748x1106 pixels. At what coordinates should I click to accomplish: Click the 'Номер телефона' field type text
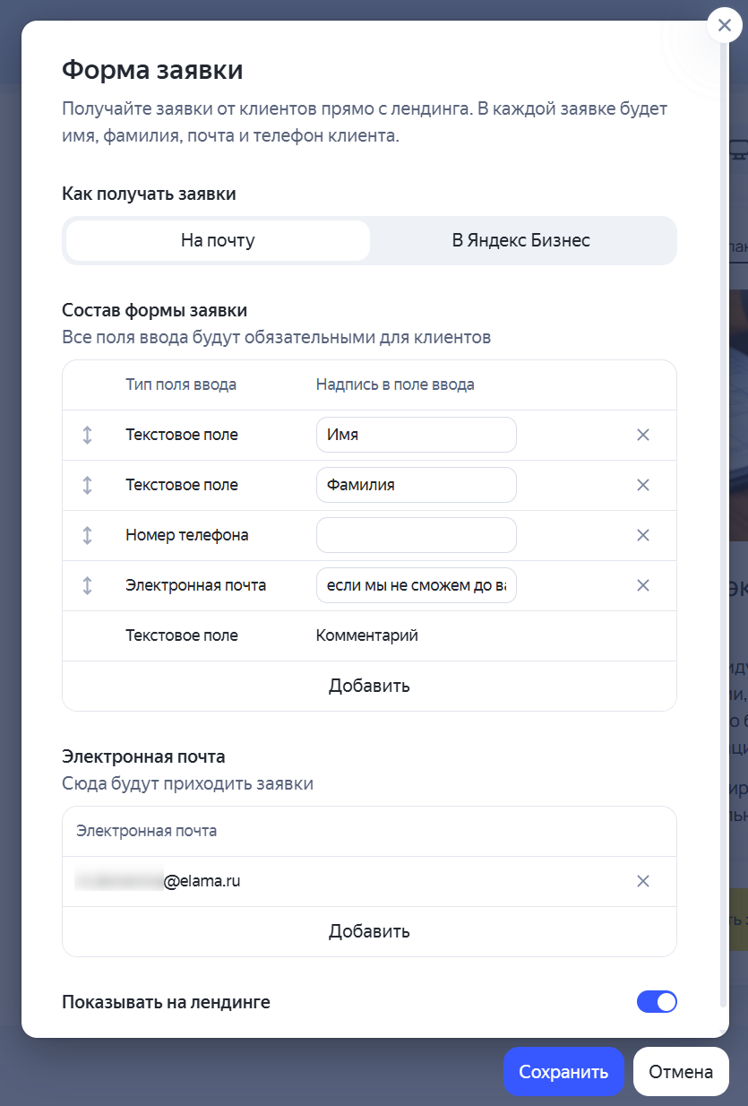[x=187, y=535]
